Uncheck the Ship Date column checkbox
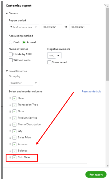The width and height of the screenshot is (110, 179). [14, 157]
